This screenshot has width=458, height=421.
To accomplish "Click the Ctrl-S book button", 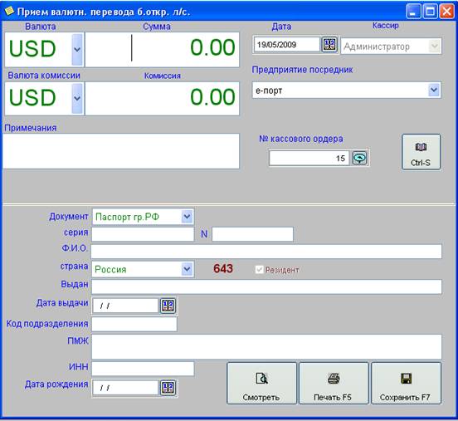I will coord(421,152).
